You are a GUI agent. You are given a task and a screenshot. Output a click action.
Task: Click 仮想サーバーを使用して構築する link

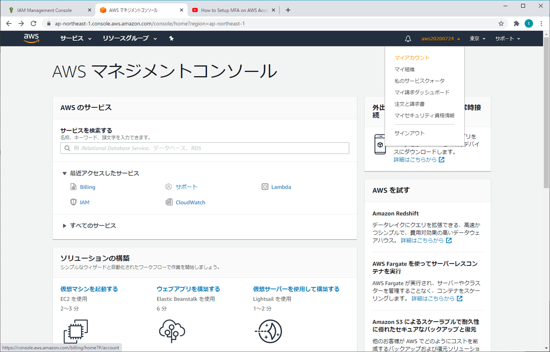pos(296,289)
